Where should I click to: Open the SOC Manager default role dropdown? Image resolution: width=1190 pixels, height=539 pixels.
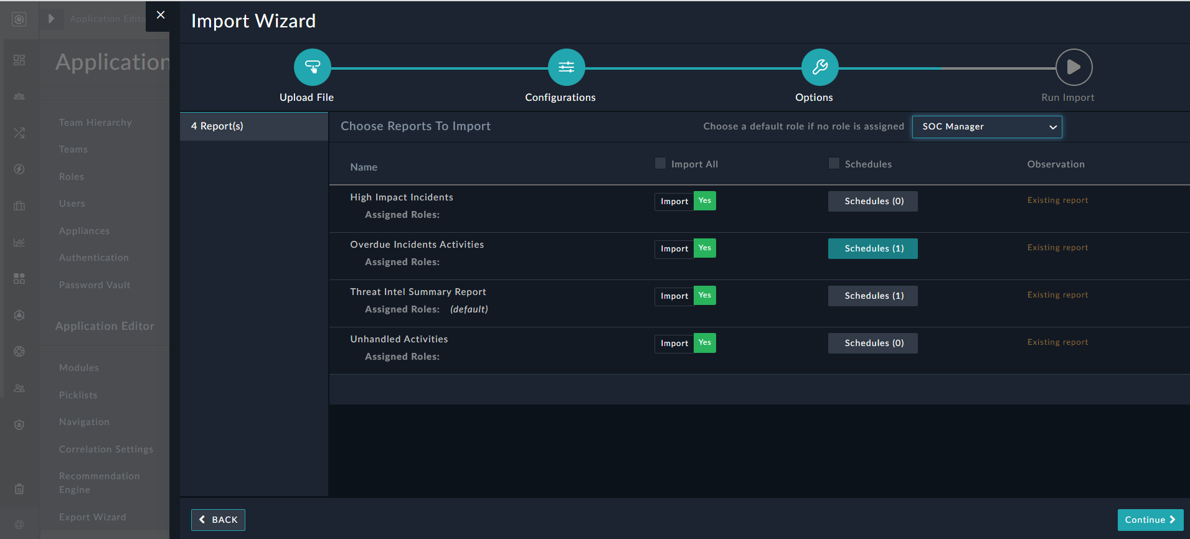pyautogui.click(x=987, y=126)
